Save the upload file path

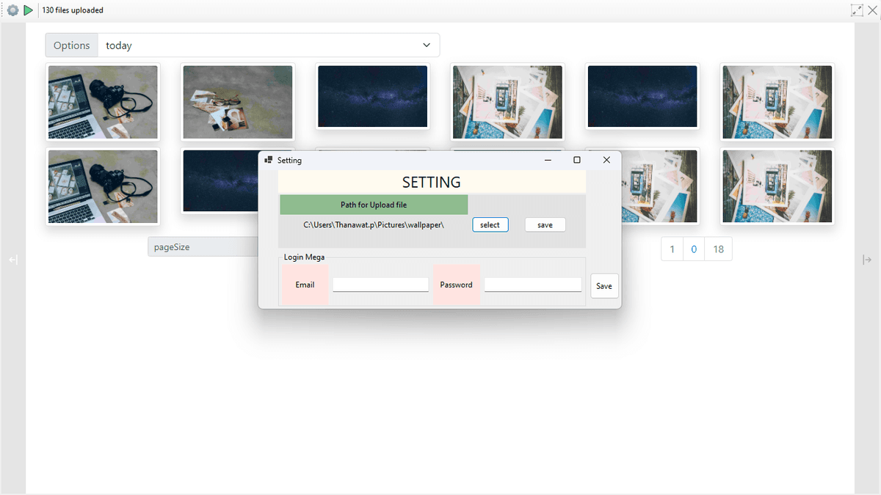click(x=545, y=225)
